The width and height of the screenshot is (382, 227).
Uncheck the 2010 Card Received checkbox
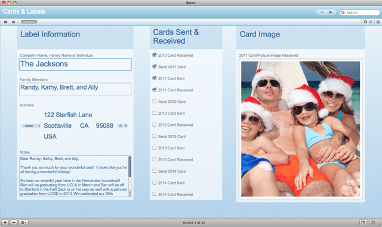coord(154,55)
